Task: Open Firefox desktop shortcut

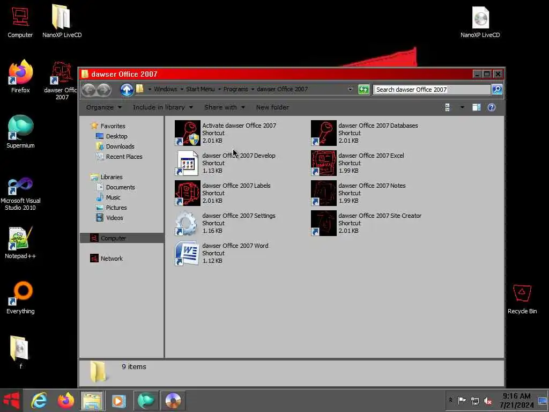Action: pyautogui.click(x=20, y=76)
